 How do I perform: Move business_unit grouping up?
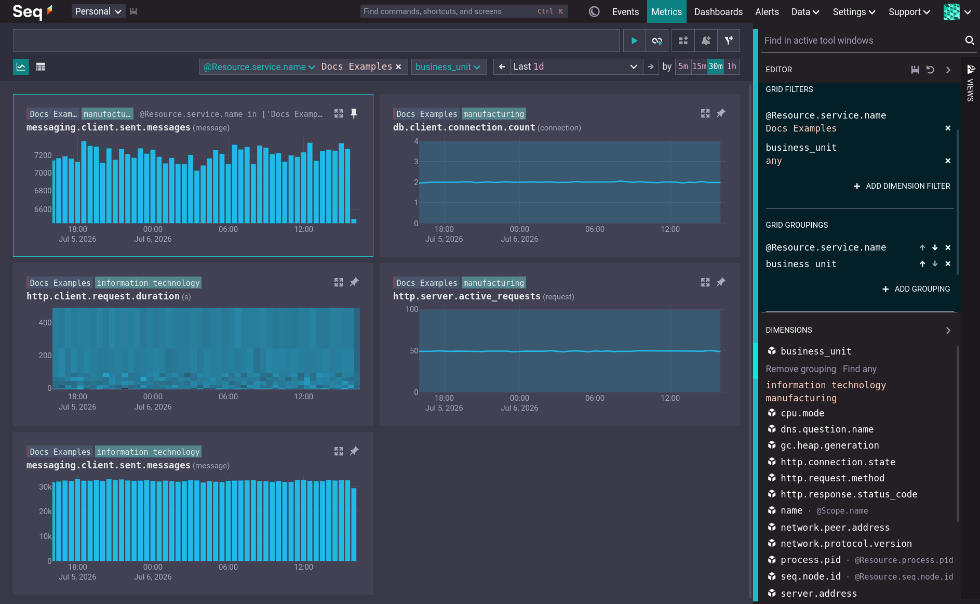[922, 264]
